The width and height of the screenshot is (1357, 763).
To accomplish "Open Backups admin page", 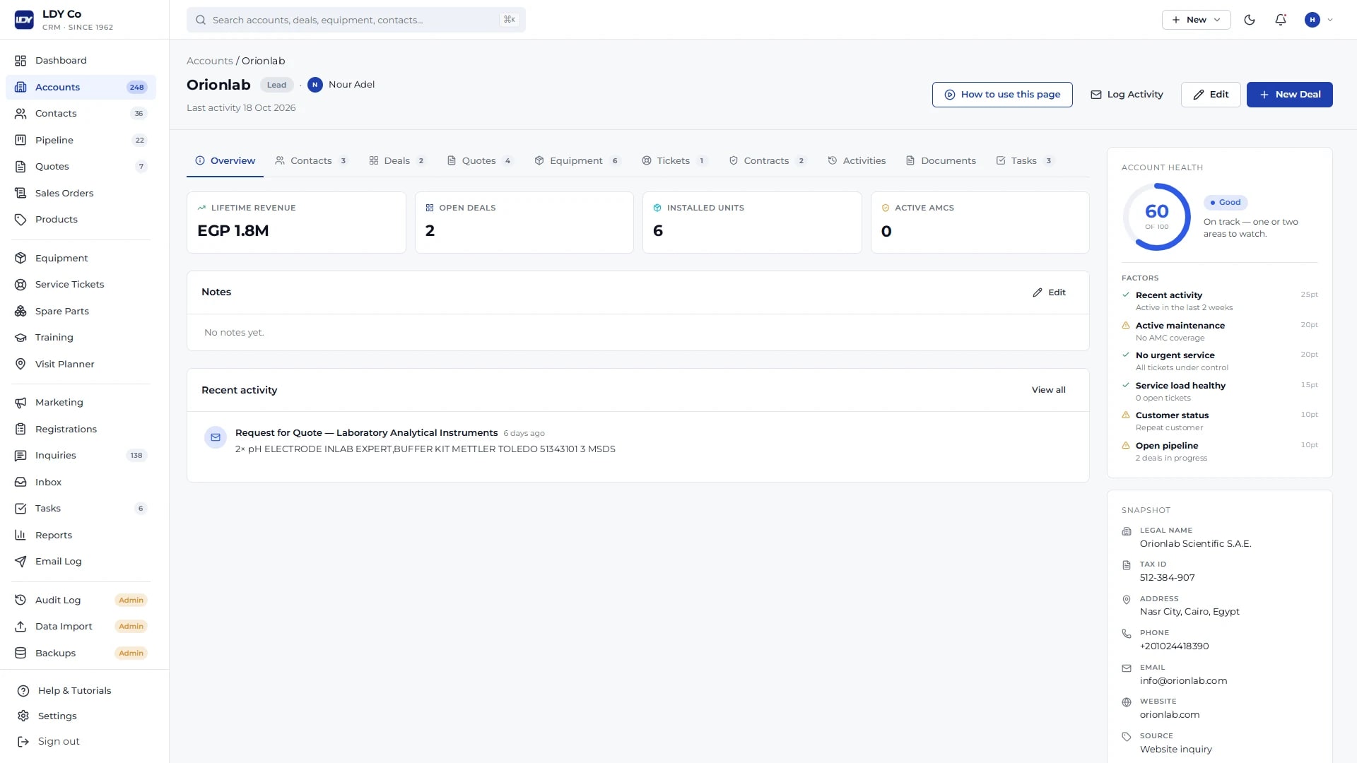I will tap(81, 653).
